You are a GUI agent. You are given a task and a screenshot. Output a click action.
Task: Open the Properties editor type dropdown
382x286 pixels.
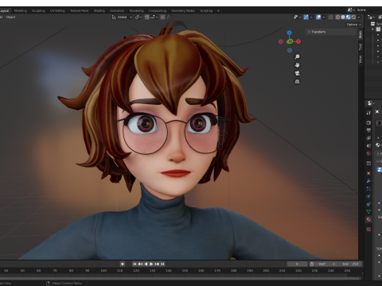371,102
